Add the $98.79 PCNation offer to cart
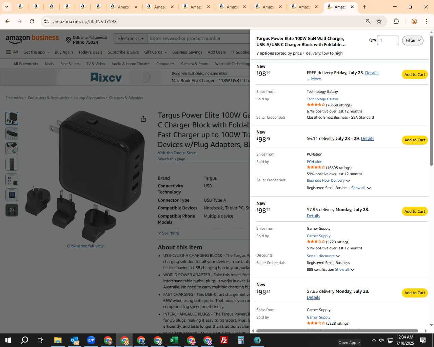Screen dimensions: 434x347 click(415, 140)
